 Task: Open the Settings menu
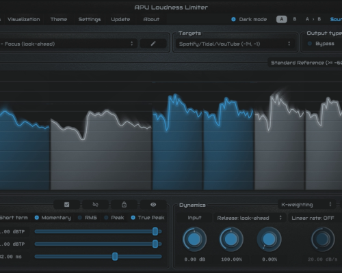tap(90, 19)
